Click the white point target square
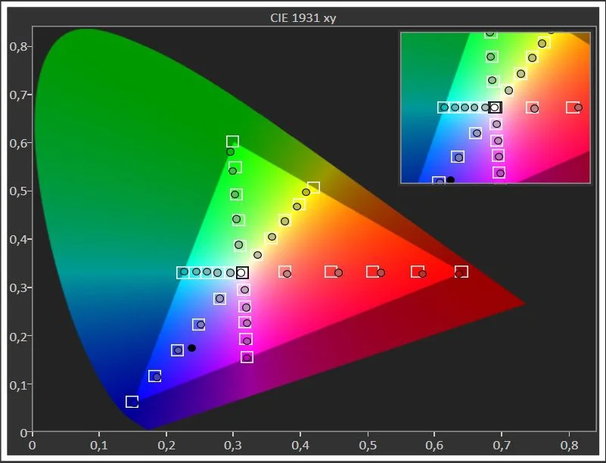Image resolution: width=606 pixels, height=463 pixels. pos(242,272)
